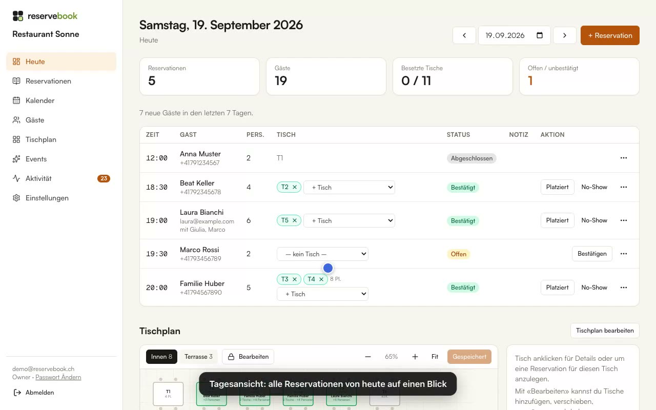The height and width of the screenshot is (410, 656).
Task: Zoom out the Tischplan with minus
Action: [368, 357]
